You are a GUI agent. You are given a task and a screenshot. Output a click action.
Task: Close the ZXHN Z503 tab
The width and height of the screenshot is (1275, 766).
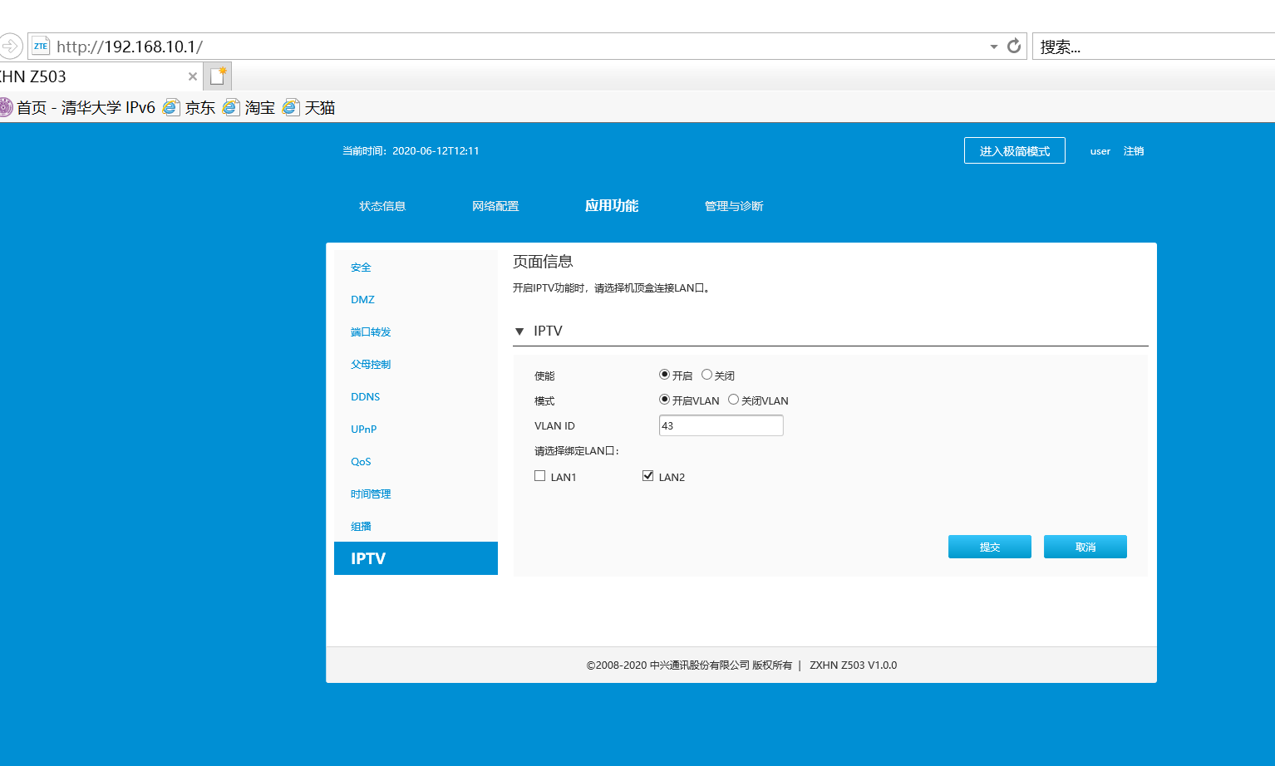coord(193,76)
